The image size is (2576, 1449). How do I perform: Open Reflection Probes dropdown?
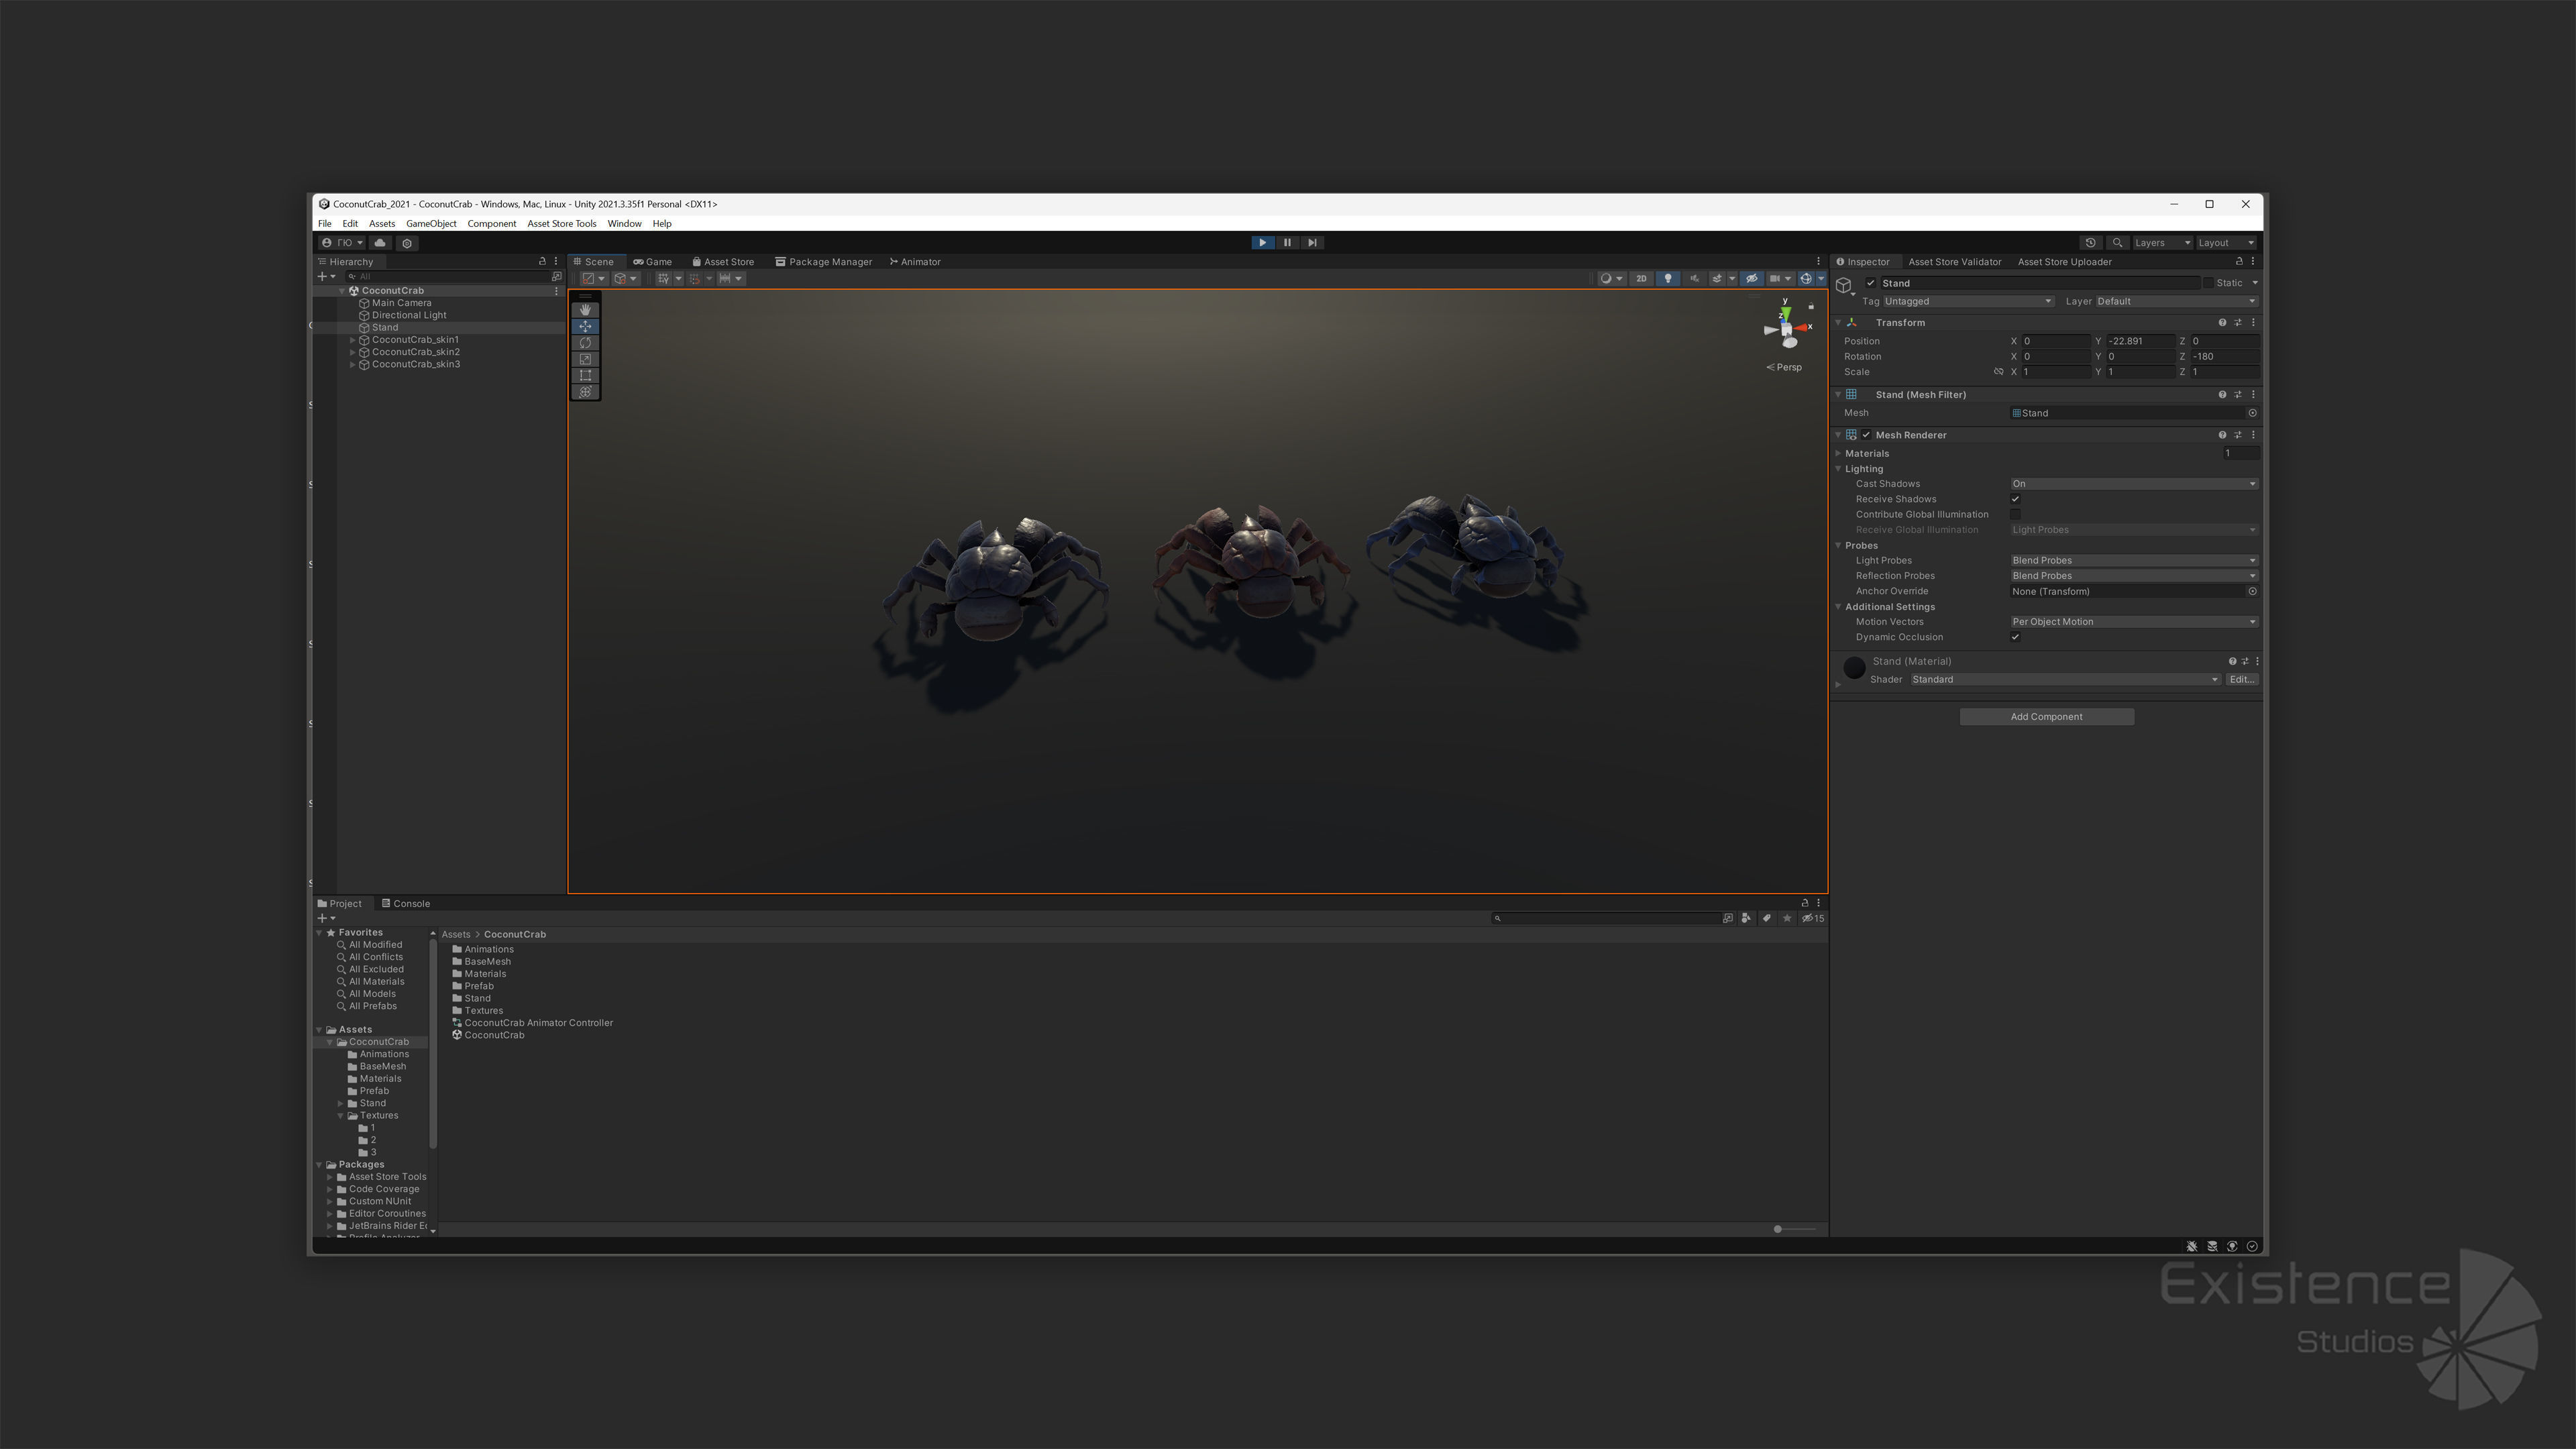2134,576
